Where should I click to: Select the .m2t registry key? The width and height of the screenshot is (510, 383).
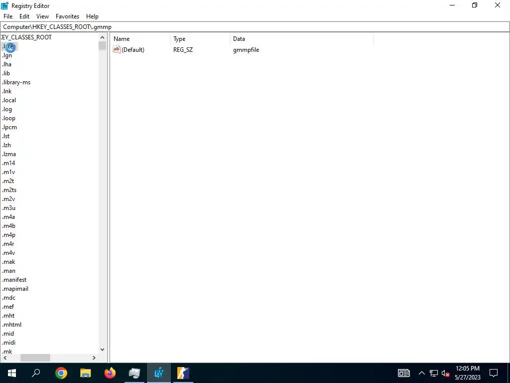coord(8,181)
